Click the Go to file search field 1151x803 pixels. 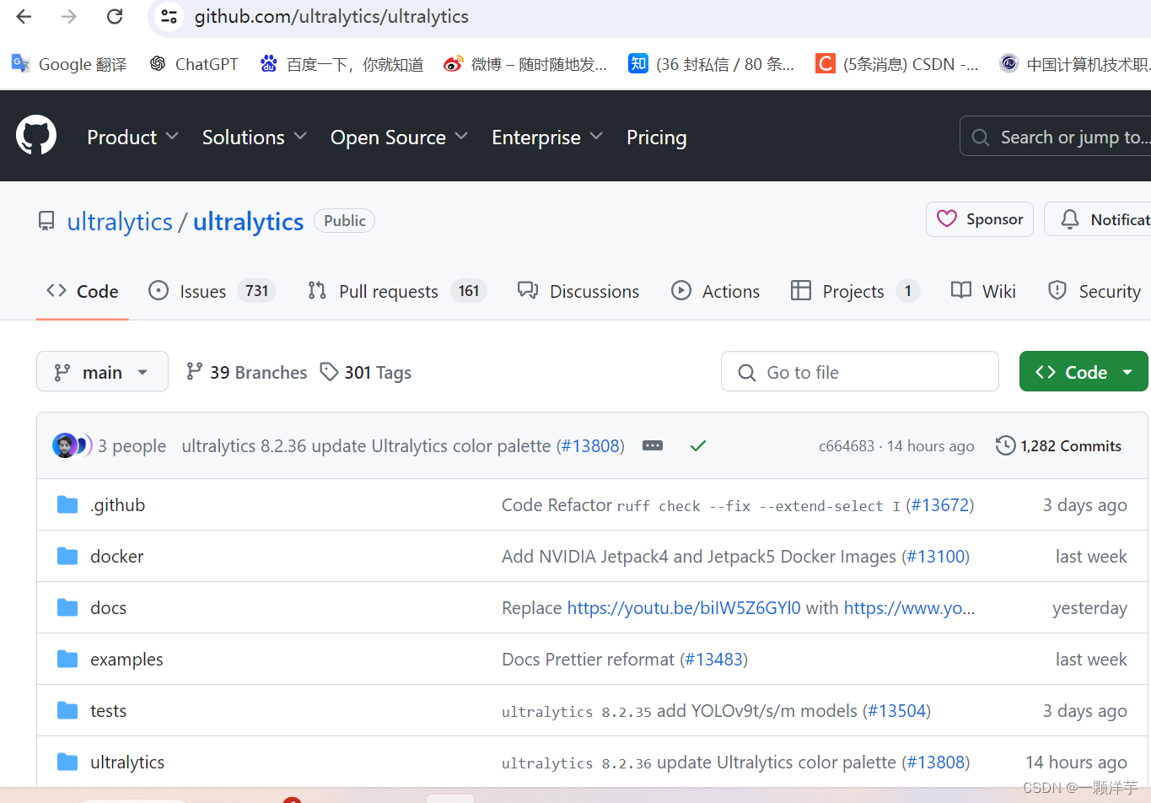click(859, 372)
